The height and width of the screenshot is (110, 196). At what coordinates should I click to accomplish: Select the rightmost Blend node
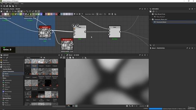tap(115, 32)
